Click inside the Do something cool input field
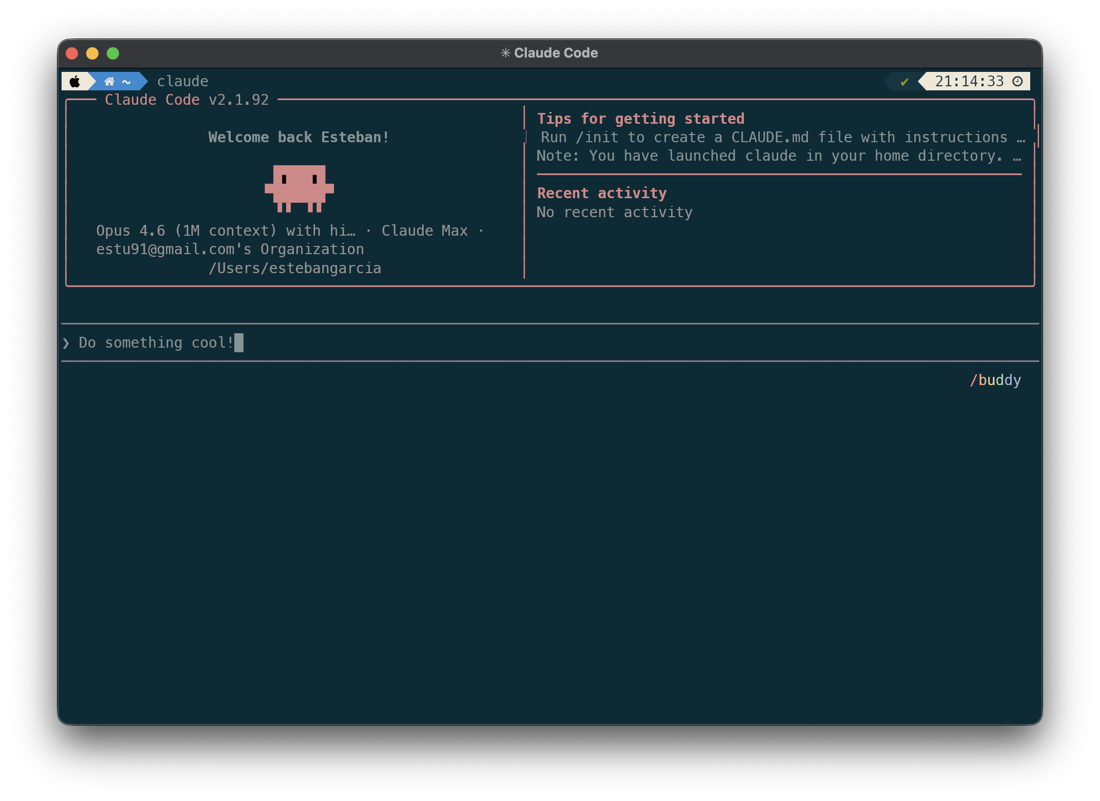 point(154,342)
